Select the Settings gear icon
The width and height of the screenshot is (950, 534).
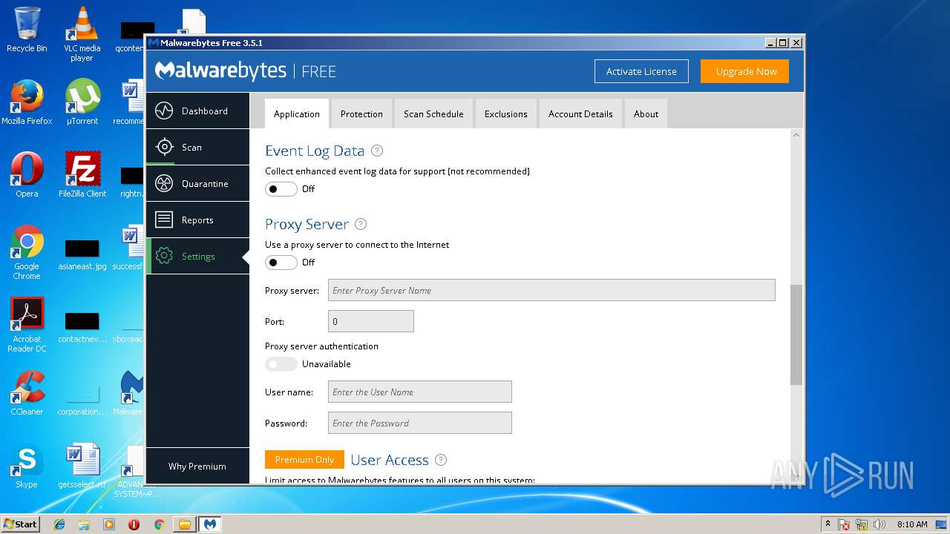coord(164,257)
